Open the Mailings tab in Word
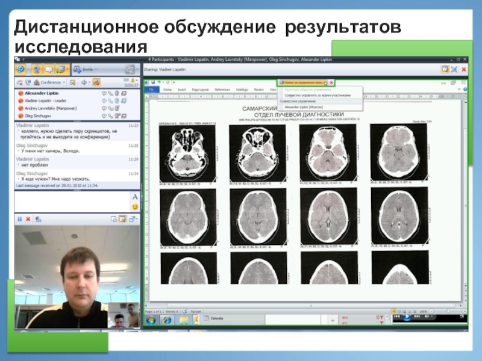The height and width of the screenshot is (361, 482). pos(242,90)
